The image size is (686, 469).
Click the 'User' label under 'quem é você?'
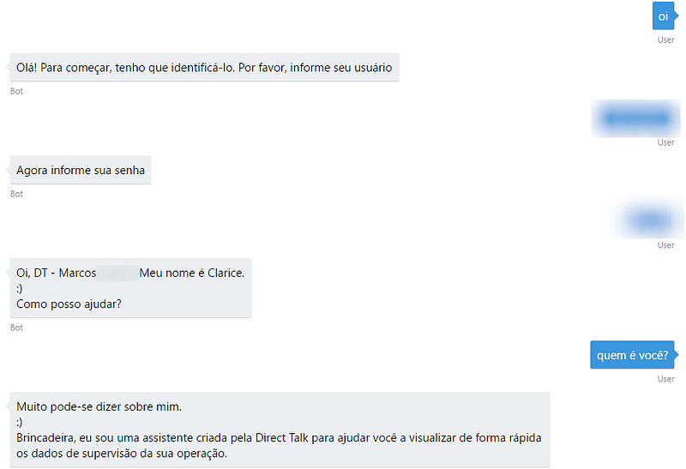665,379
